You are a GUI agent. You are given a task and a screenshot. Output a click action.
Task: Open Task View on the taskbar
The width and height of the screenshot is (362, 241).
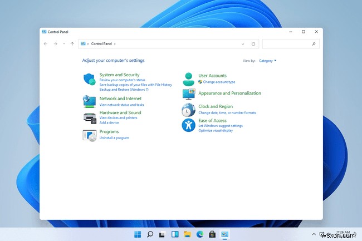pos(162,234)
